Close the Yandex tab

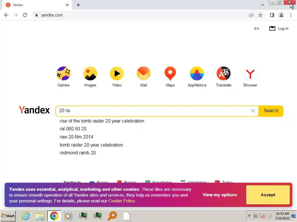67,5
